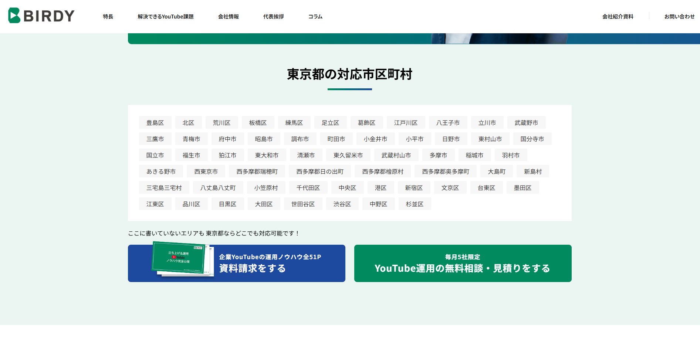Open 会社紹介資料 header link
Screen dimensions: 700x346
(618, 17)
